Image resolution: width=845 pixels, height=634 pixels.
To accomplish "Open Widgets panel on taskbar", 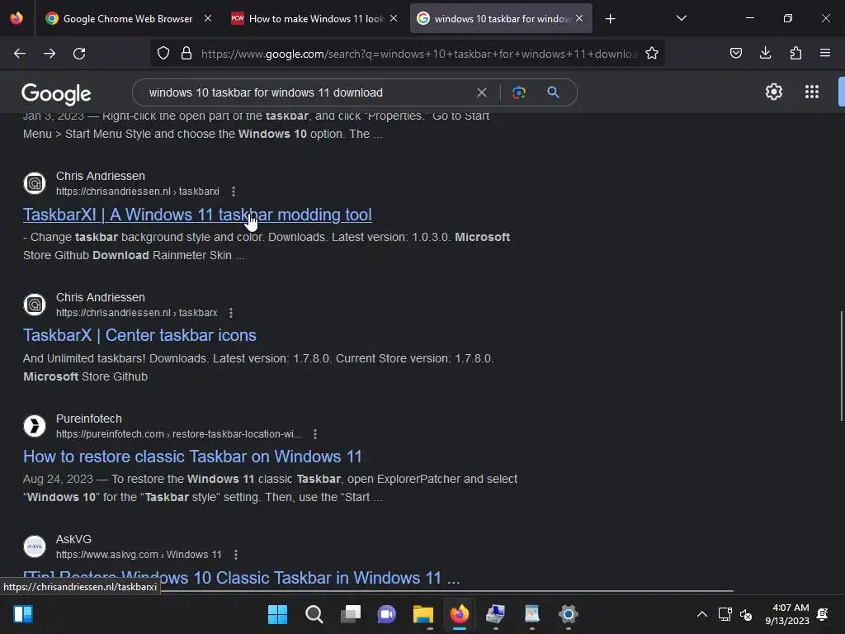I will (x=23, y=614).
